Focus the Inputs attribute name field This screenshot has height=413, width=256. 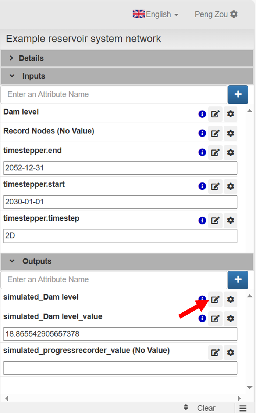pyautogui.click(x=114, y=94)
